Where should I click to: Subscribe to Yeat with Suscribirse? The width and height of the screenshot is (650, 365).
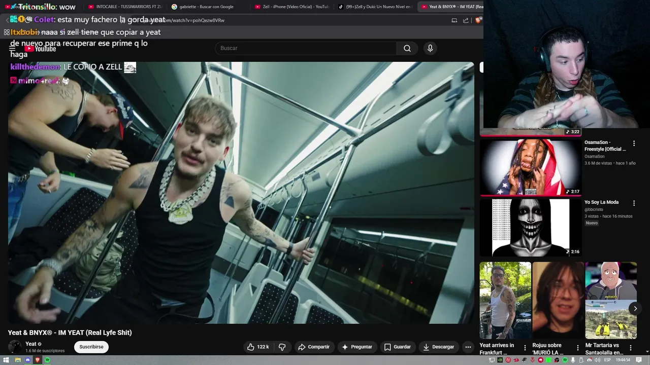pyautogui.click(x=91, y=347)
